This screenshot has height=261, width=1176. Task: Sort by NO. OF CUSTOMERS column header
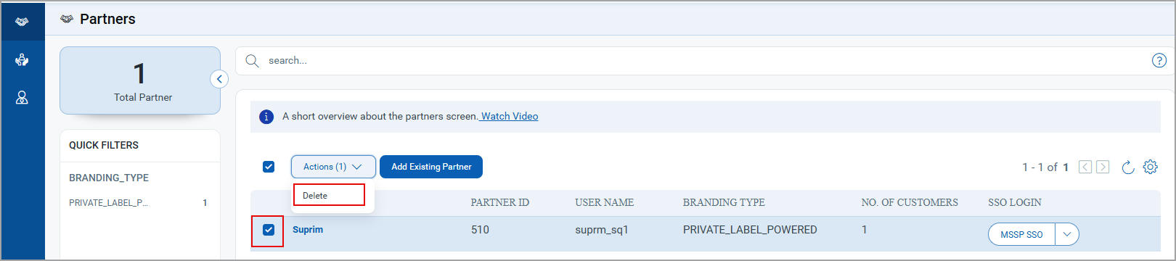910,203
